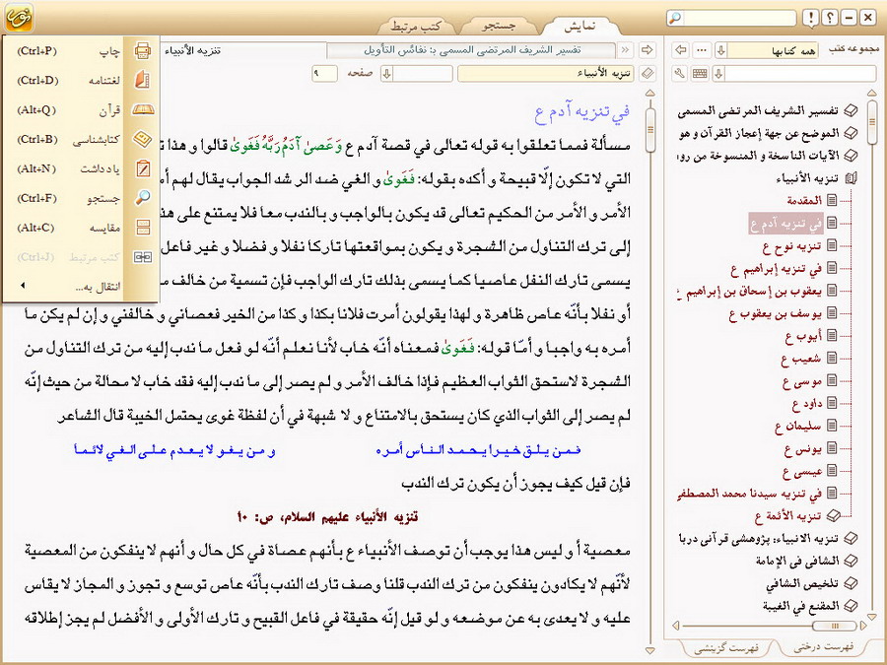Switch to the نمایش tab

click(x=580, y=26)
